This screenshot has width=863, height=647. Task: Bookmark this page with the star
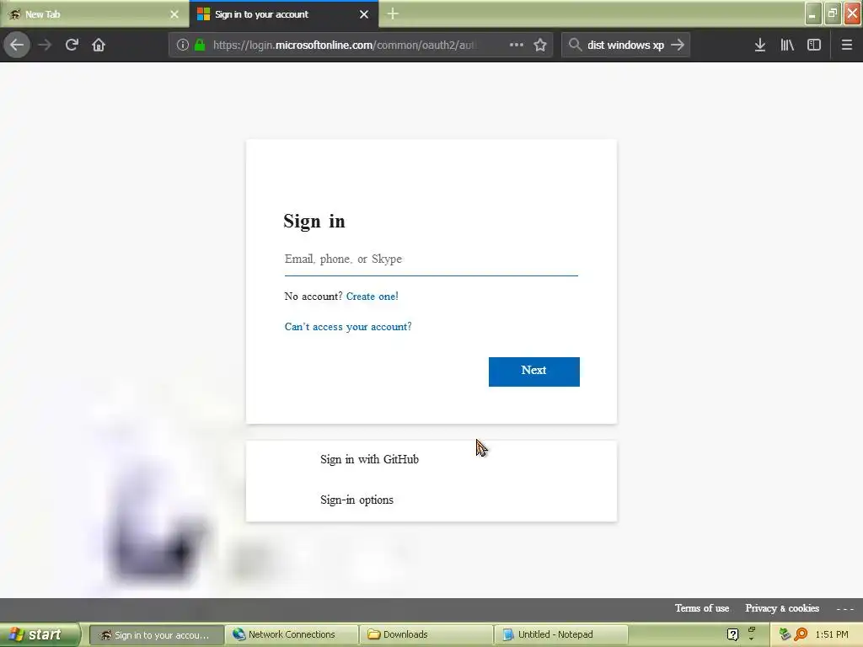[x=540, y=45]
